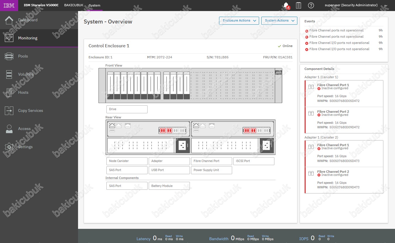Open the Enclosure Actions dropdown
This screenshot has height=243, width=395.
[239, 21]
